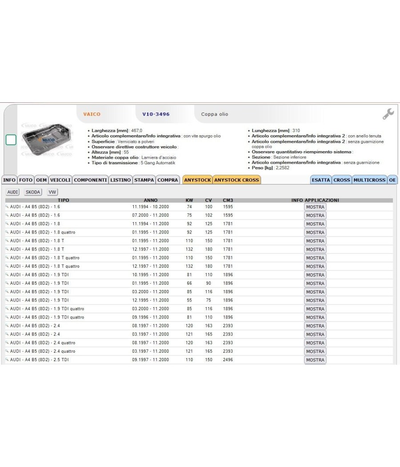Click MOSTRA on 1.9 TDI quattro 81 kW row

315,317
